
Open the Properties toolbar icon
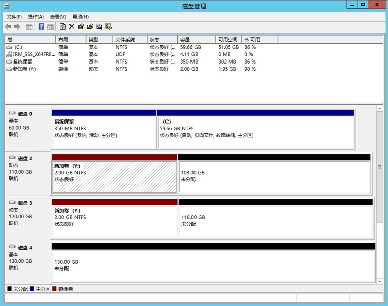click(x=81, y=27)
